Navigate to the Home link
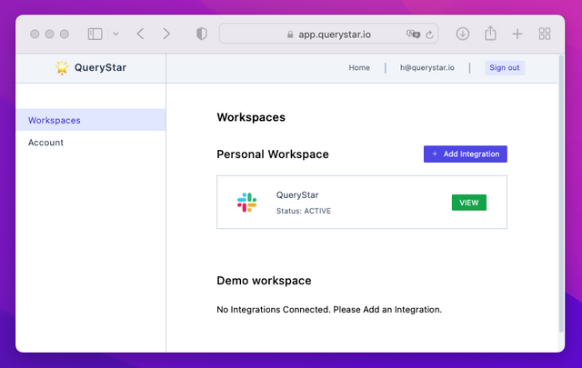 [x=359, y=67]
